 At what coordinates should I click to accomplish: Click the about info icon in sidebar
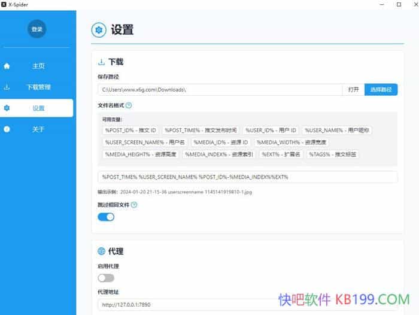pos(7,129)
